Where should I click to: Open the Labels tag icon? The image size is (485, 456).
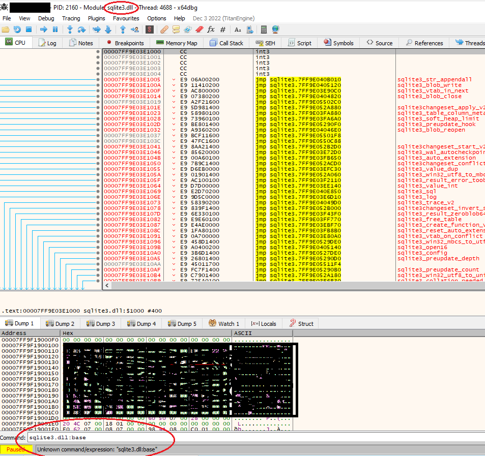click(x=187, y=29)
